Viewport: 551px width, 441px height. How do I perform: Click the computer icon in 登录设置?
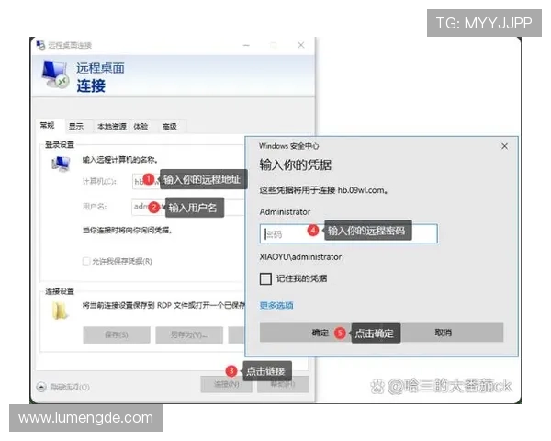click(61, 164)
